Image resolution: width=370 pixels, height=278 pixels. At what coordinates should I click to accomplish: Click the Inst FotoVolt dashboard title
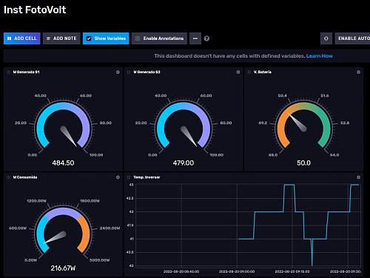35,10
